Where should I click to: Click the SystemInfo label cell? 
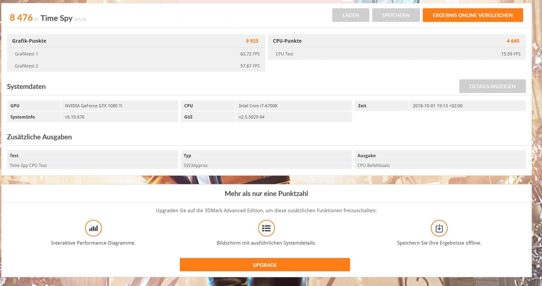pos(34,117)
